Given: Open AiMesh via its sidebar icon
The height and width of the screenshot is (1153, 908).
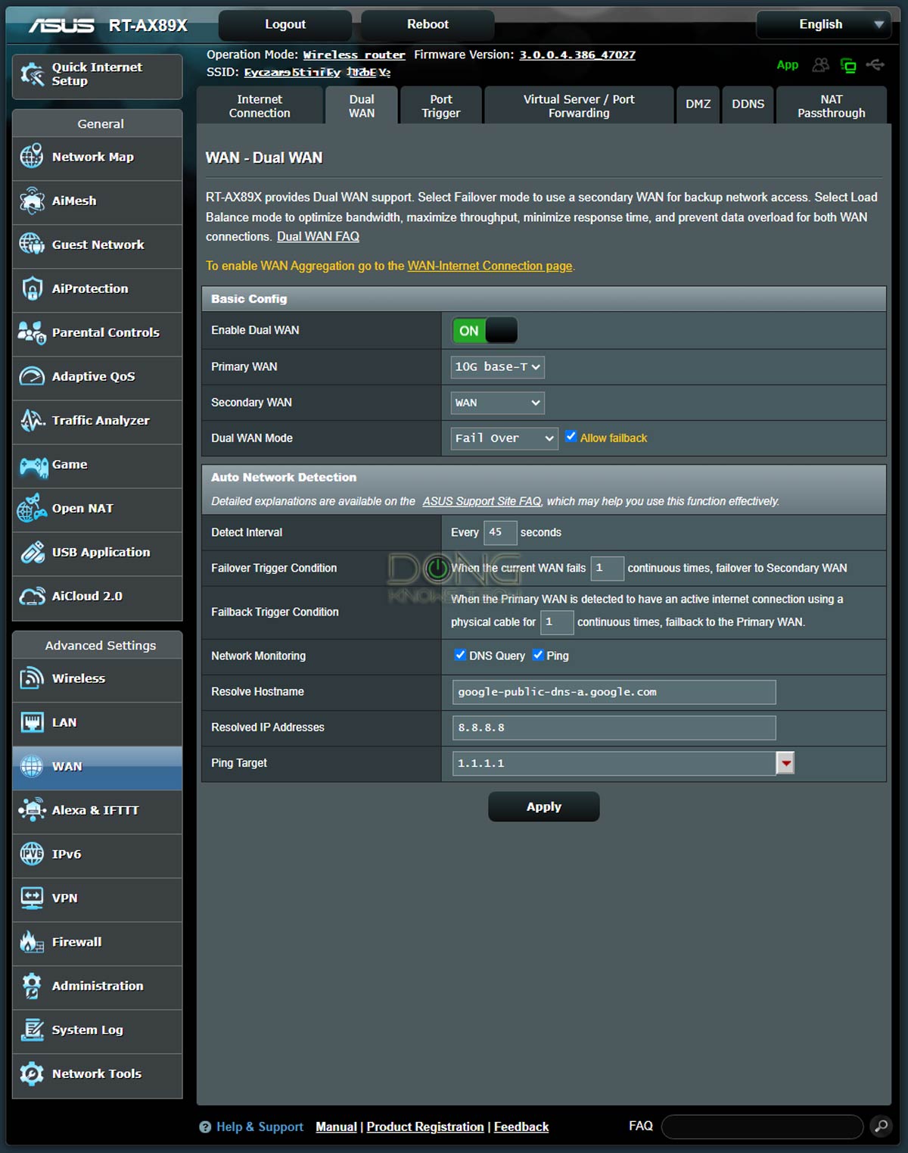Looking at the screenshot, I should click(32, 201).
